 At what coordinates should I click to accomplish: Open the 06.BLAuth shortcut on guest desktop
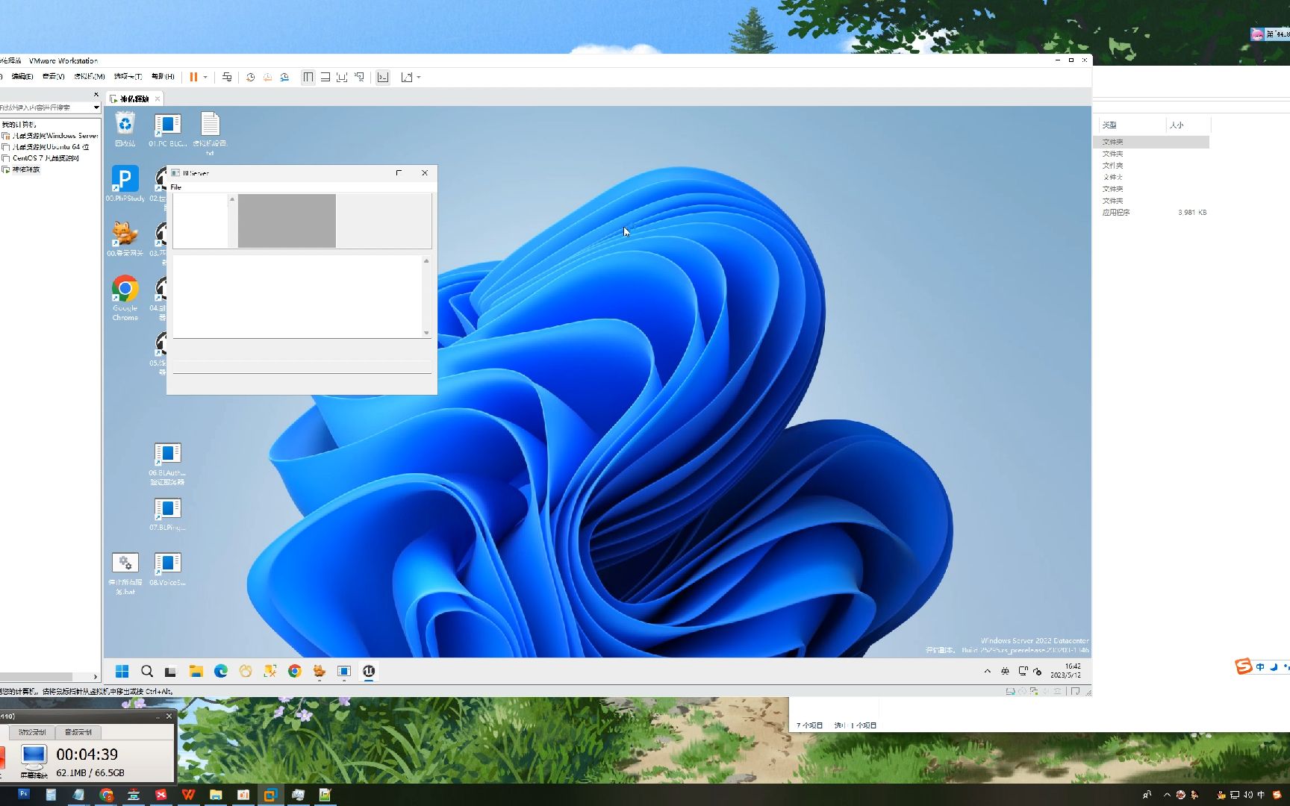(x=167, y=464)
